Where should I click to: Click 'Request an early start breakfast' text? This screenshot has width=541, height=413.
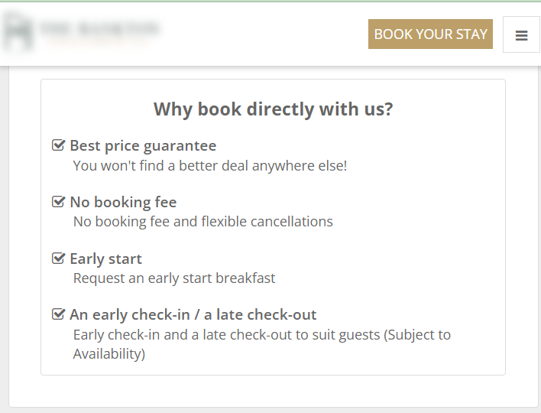pyautogui.click(x=174, y=278)
